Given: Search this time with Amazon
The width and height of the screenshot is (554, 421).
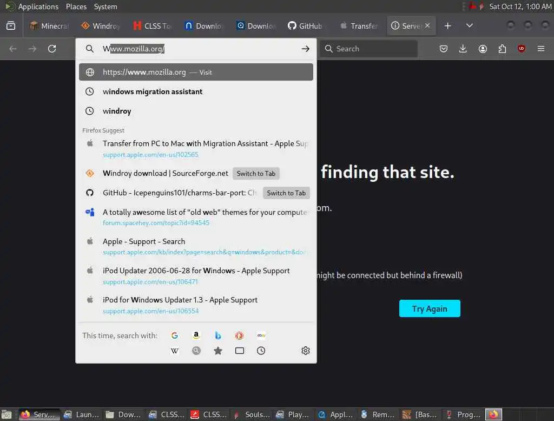Looking at the screenshot, I should (196, 336).
